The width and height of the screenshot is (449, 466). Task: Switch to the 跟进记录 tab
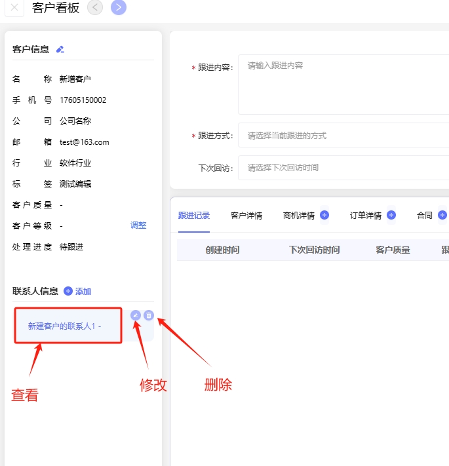point(194,216)
